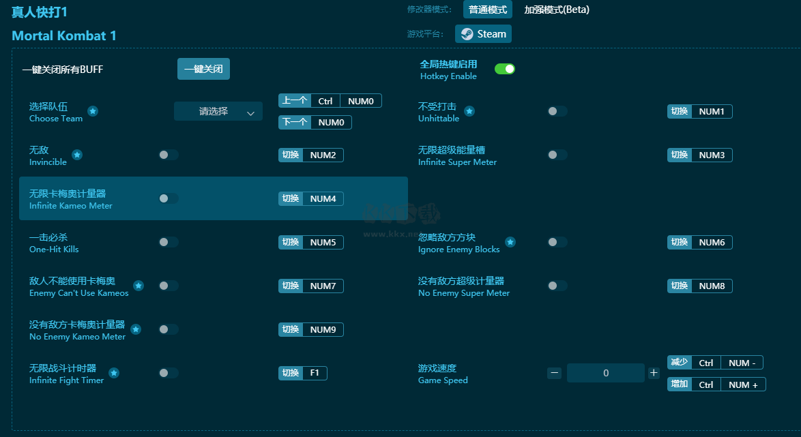801x437 pixels.
Task: Click the Game Speed label
Action: pyautogui.click(x=443, y=380)
